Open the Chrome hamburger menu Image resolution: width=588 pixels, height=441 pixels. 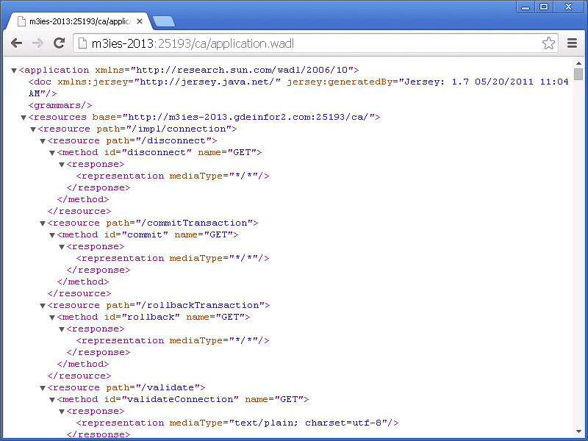(x=572, y=43)
